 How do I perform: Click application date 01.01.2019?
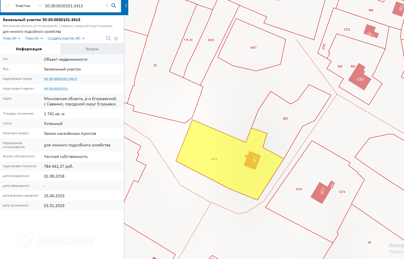pos(54,206)
